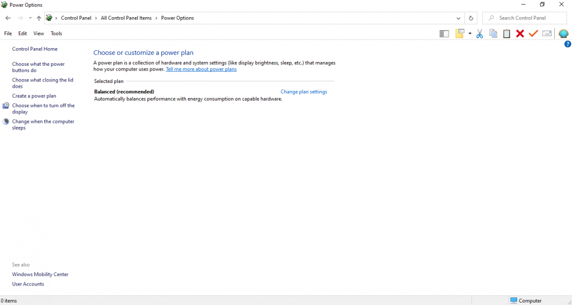Open Tell me more about power plans
Viewport: 572px width, 305px height.
(201, 69)
